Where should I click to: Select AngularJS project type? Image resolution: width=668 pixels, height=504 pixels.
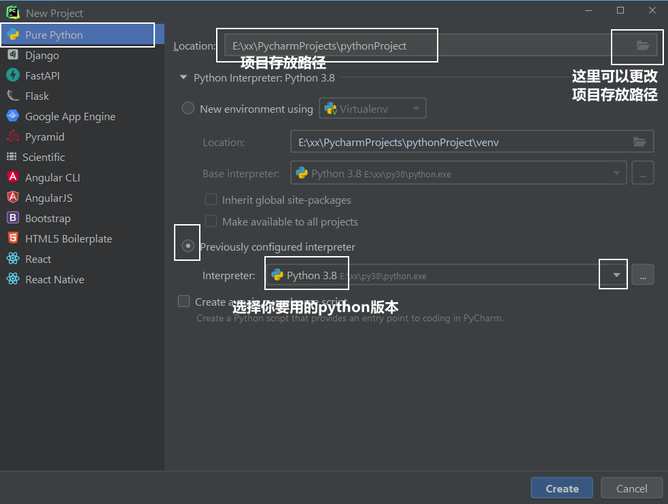[82, 198]
